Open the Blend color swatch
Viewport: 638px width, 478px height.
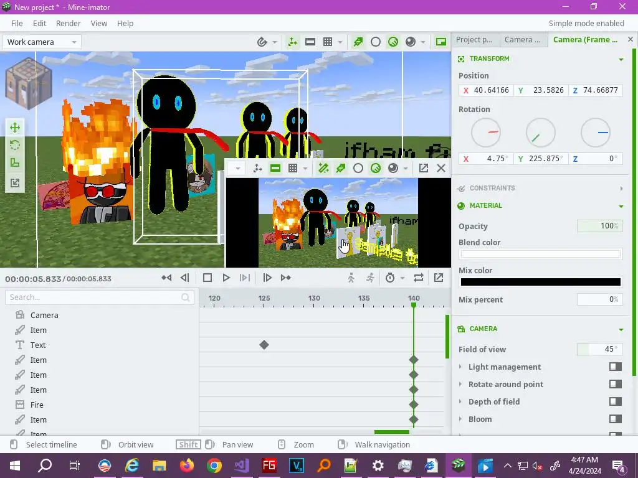tap(540, 255)
